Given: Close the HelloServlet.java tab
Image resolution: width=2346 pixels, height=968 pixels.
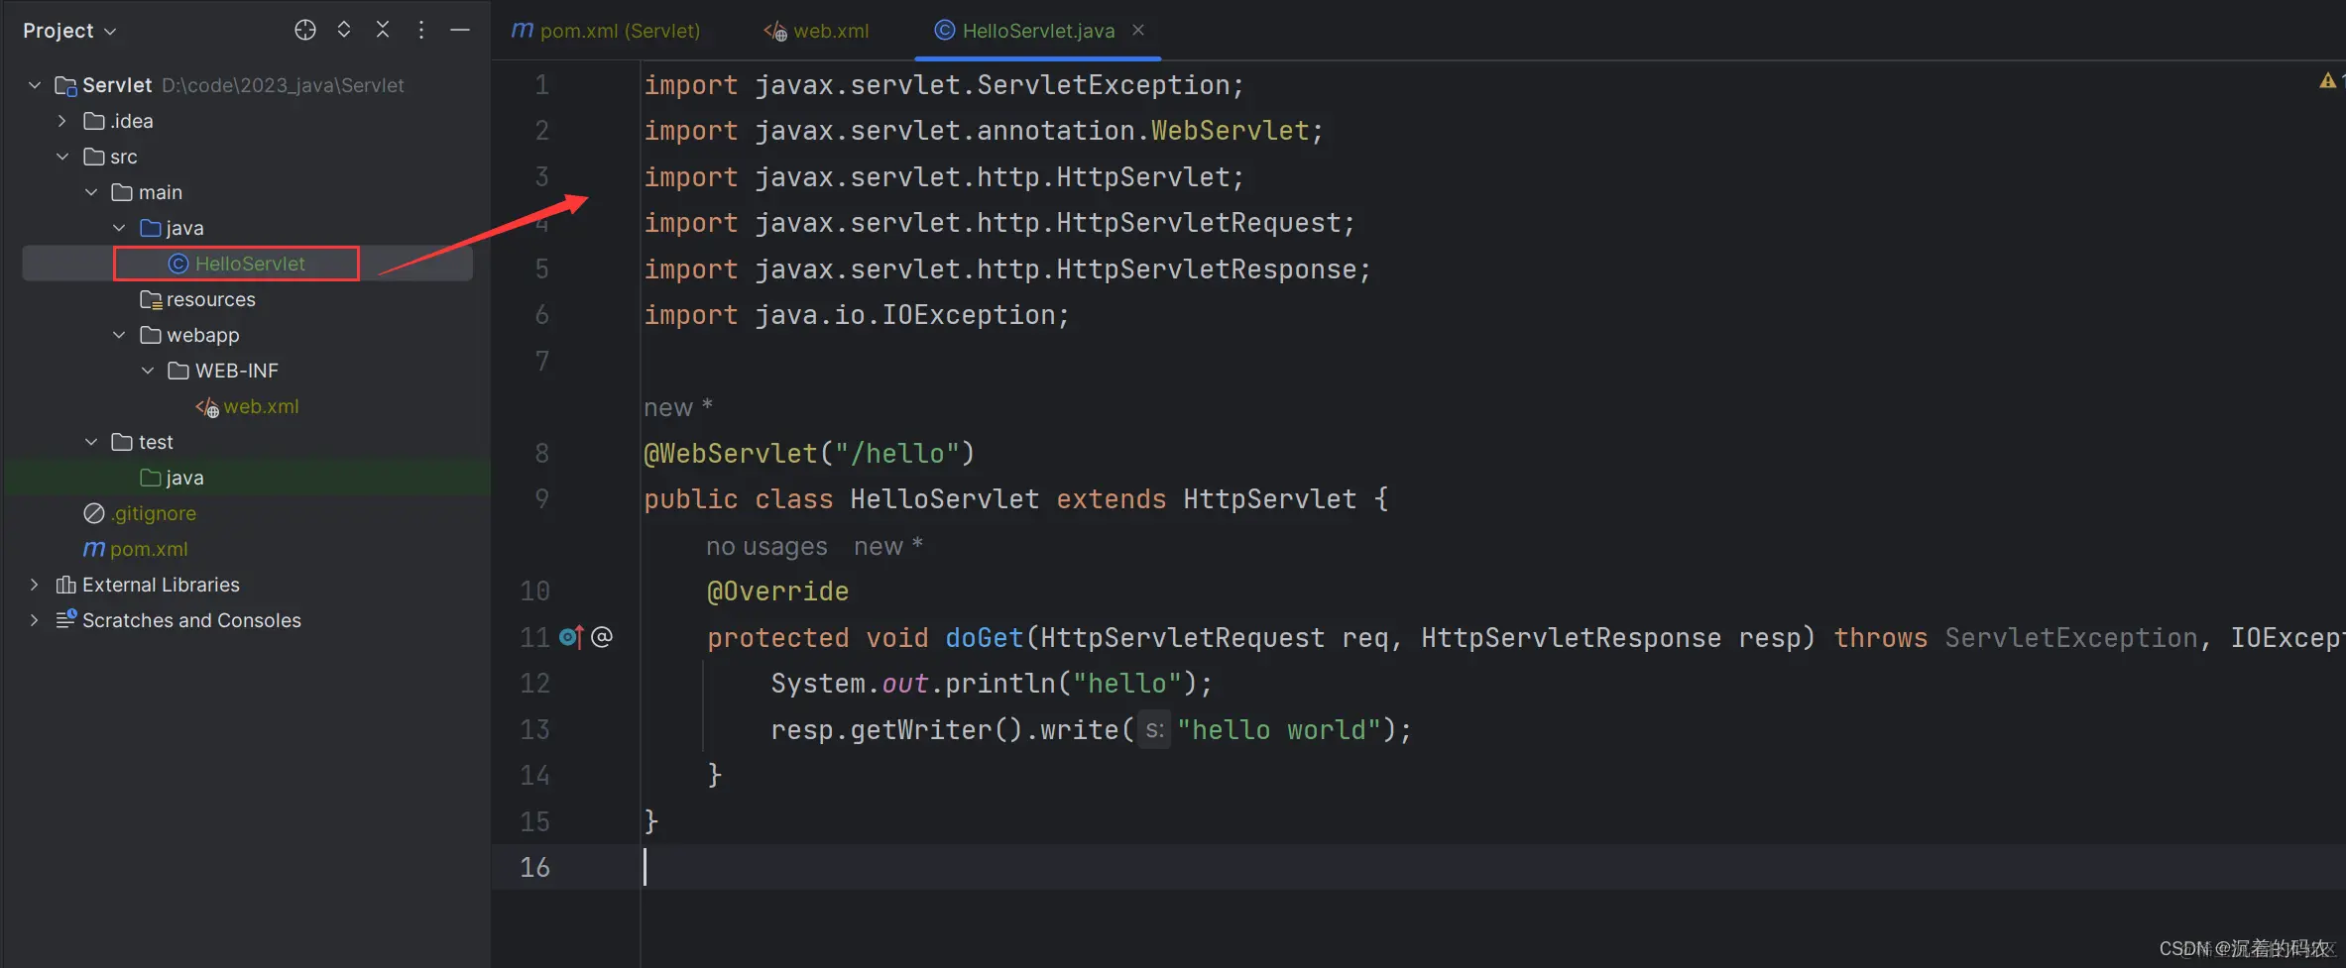Looking at the screenshot, I should pyautogui.click(x=1138, y=30).
